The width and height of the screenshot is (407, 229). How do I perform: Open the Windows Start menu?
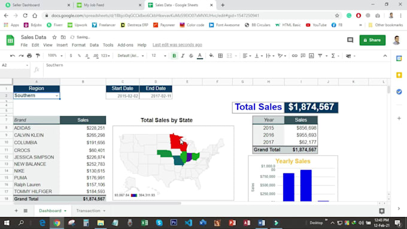click(7, 223)
